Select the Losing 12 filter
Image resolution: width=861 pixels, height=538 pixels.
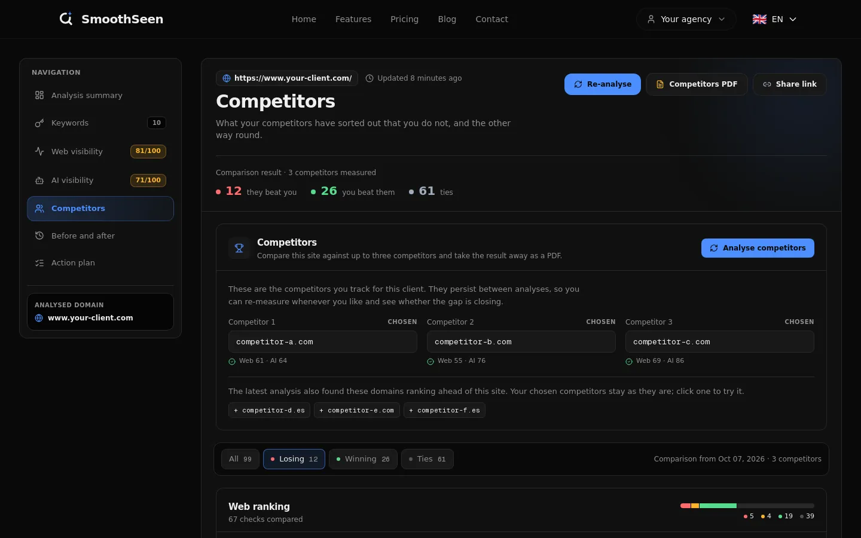click(x=294, y=459)
